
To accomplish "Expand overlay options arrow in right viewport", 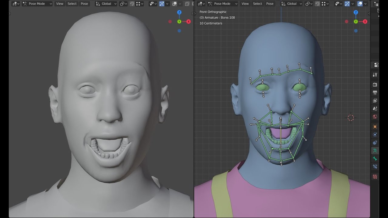I will 366,4.
